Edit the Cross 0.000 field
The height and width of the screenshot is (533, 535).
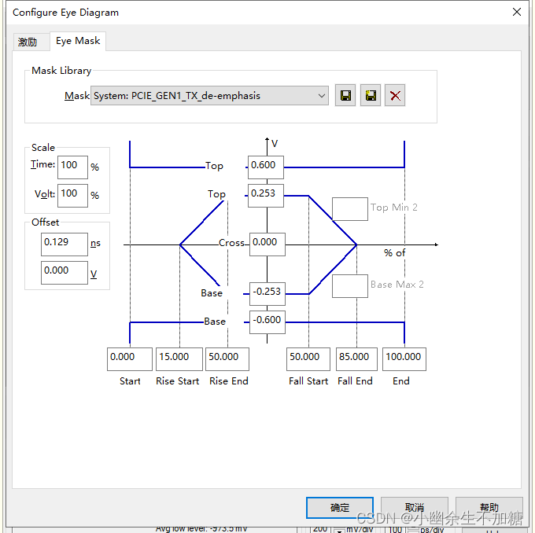tap(267, 244)
